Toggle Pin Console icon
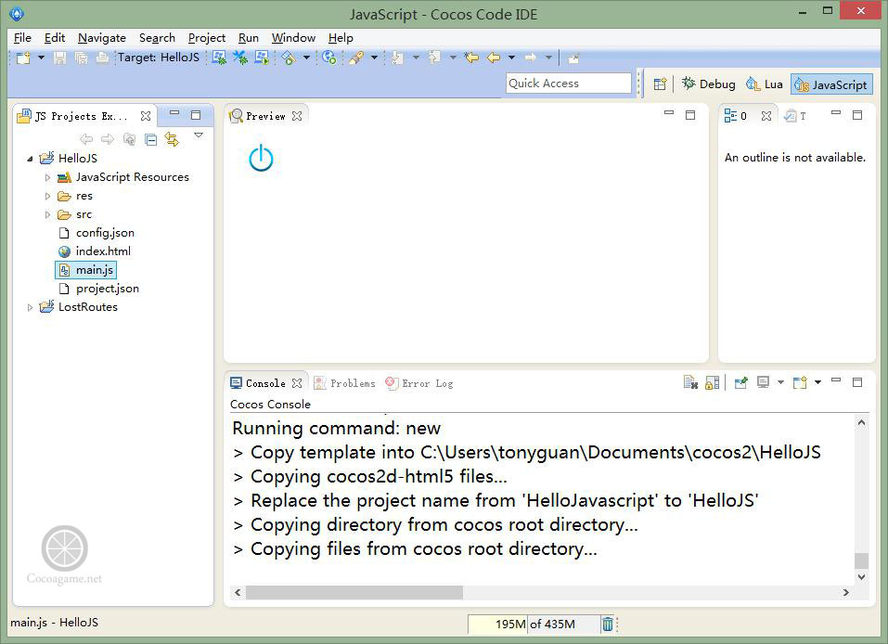 (740, 383)
